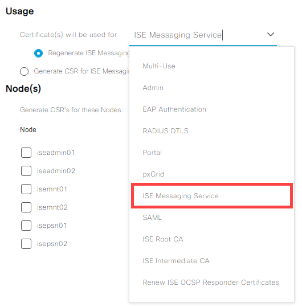Check the isepsn01 node checkbox

[26, 226]
